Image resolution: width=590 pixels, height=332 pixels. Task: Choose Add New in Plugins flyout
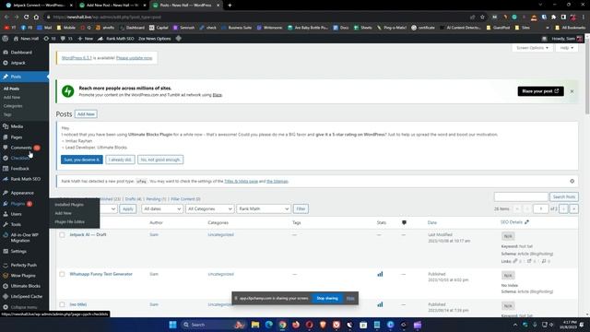point(64,213)
